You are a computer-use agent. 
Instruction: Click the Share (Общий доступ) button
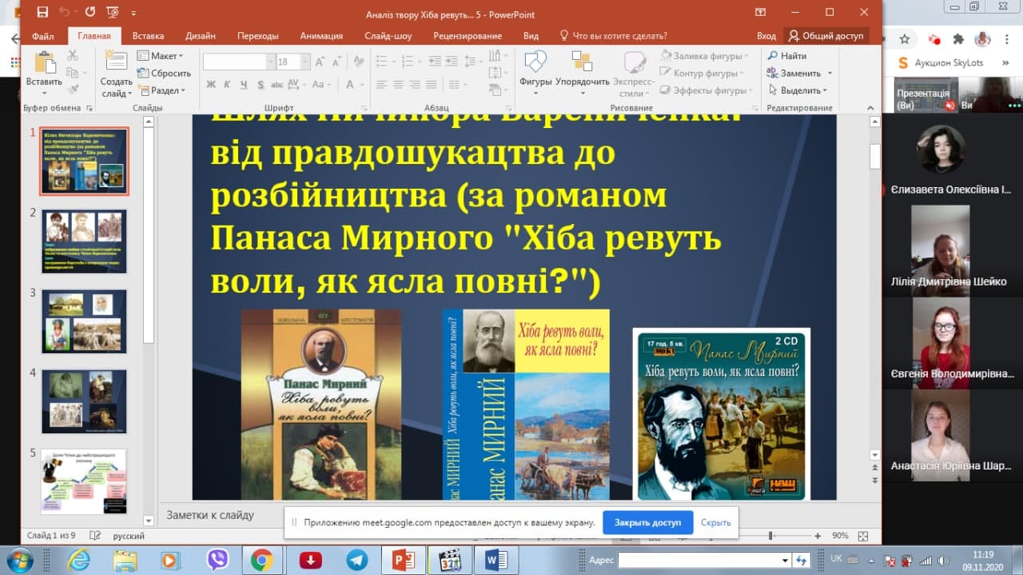[826, 36]
